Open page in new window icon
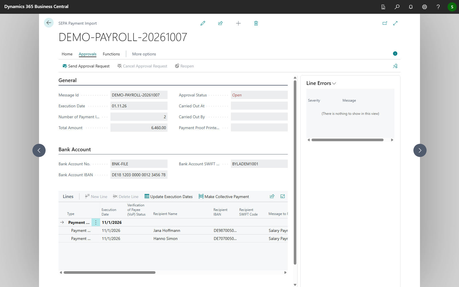Image resolution: width=459 pixels, height=287 pixels. (385, 23)
